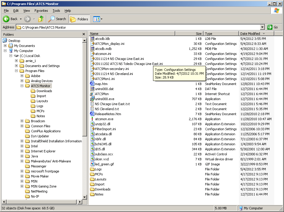Expand the Java folder in the tree
284x212 pixels.
(x=22, y=156)
